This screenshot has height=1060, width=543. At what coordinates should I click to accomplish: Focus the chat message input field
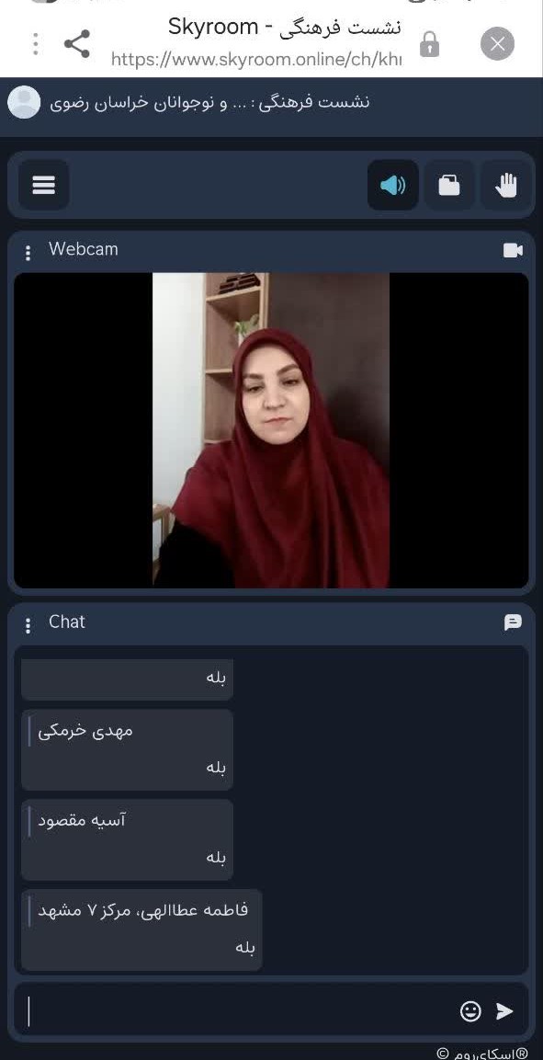click(236, 1010)
